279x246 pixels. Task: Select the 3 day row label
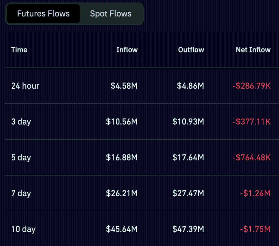point(21,122)
